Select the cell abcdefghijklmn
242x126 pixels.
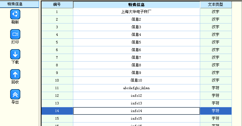pos(136,88)
